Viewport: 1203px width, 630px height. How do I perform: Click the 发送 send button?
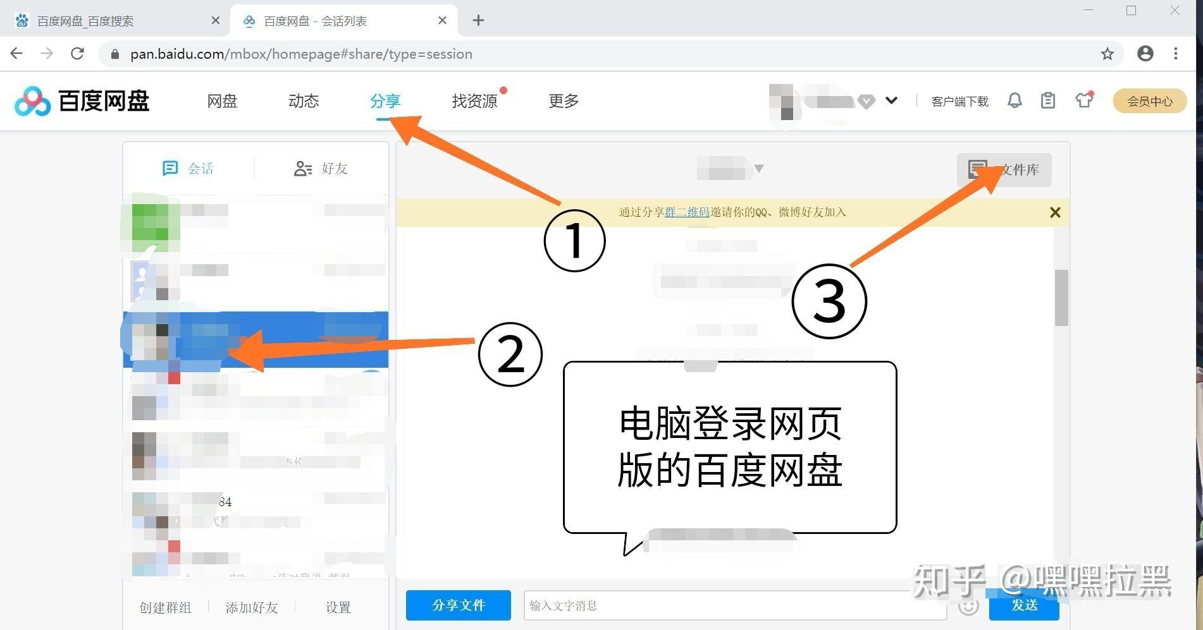click(x=1024, y=605)
